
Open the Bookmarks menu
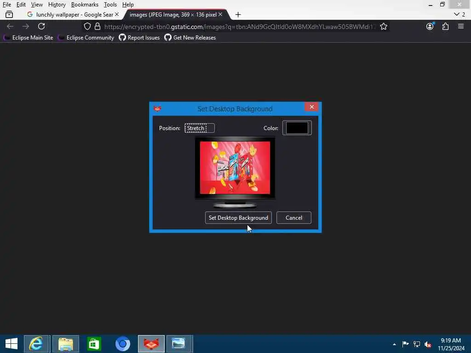(85, 5)
